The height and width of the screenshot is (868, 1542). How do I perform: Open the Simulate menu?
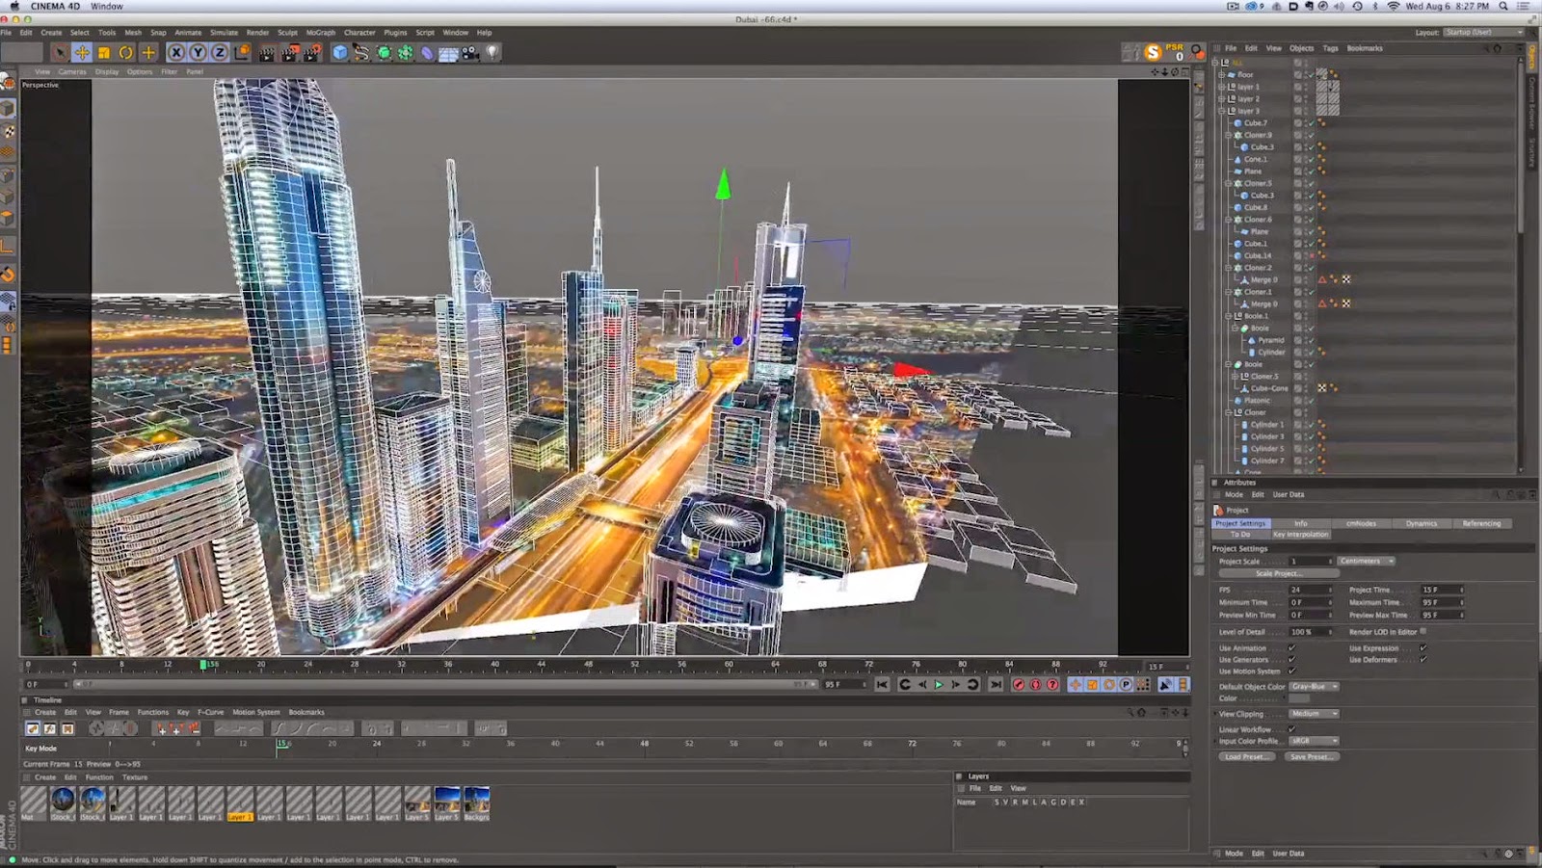tap(224, 33)
